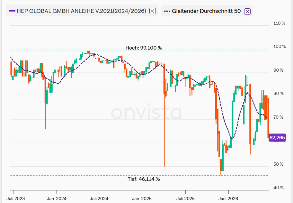The image size is (293, 203).
Task: Click the Juli 2024 axis marker
Action: click(99, 198)
